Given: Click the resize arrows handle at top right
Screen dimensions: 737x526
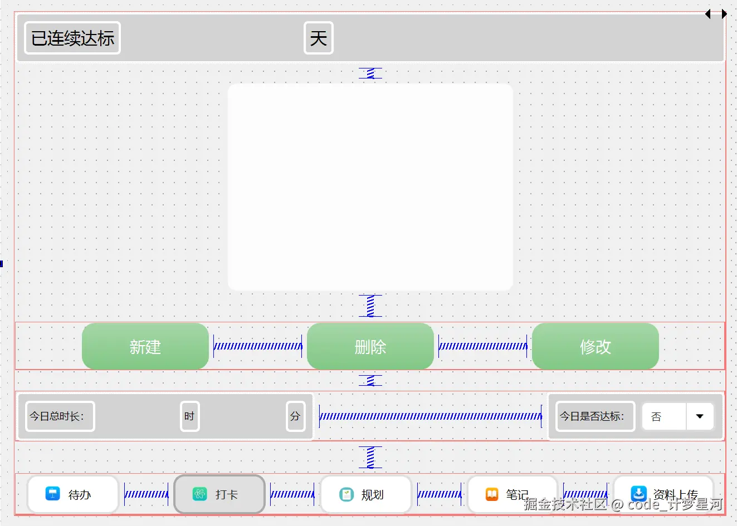Looking at the screenshot, I should pos(716,14).
